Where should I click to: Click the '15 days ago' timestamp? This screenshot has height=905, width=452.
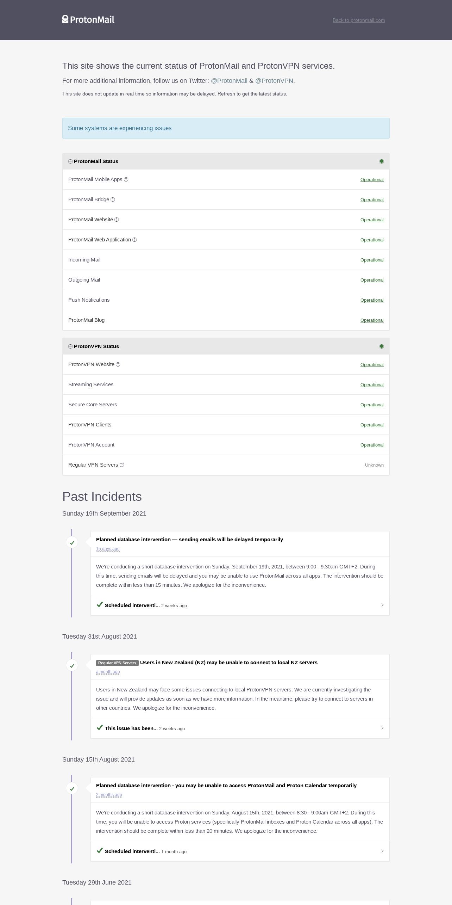coord(108,549)
